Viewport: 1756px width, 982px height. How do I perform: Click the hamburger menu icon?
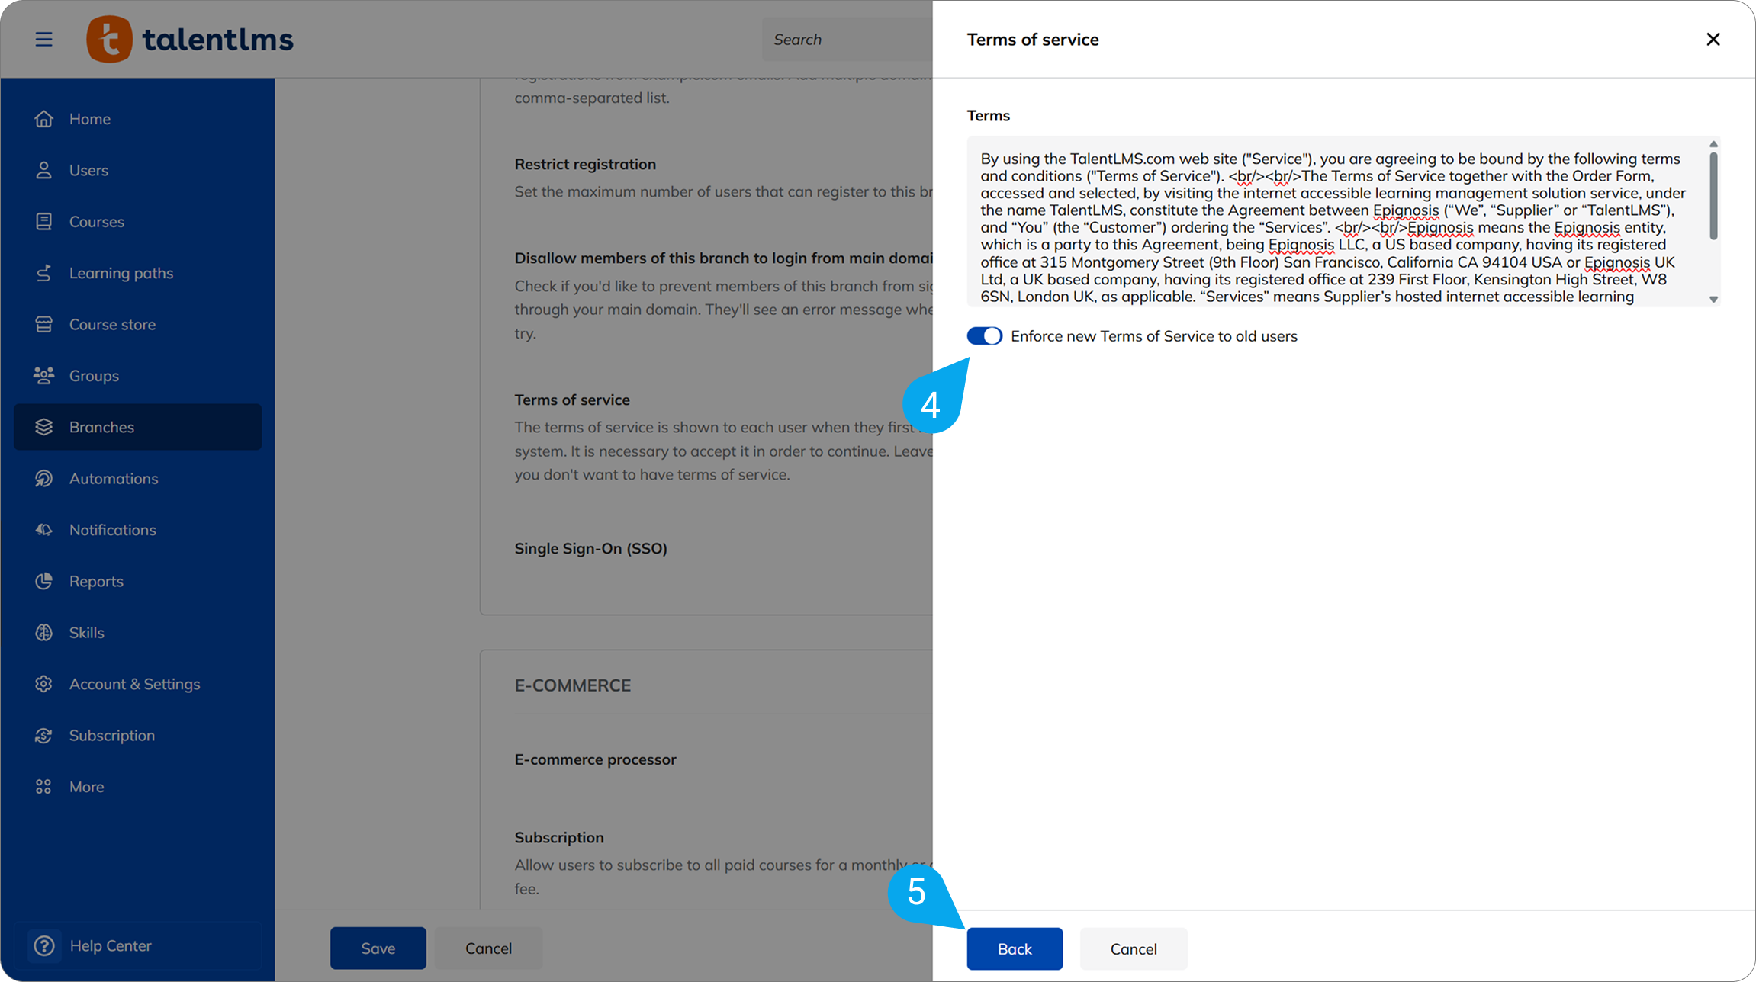pyautogui.click(x=43, y=39)
